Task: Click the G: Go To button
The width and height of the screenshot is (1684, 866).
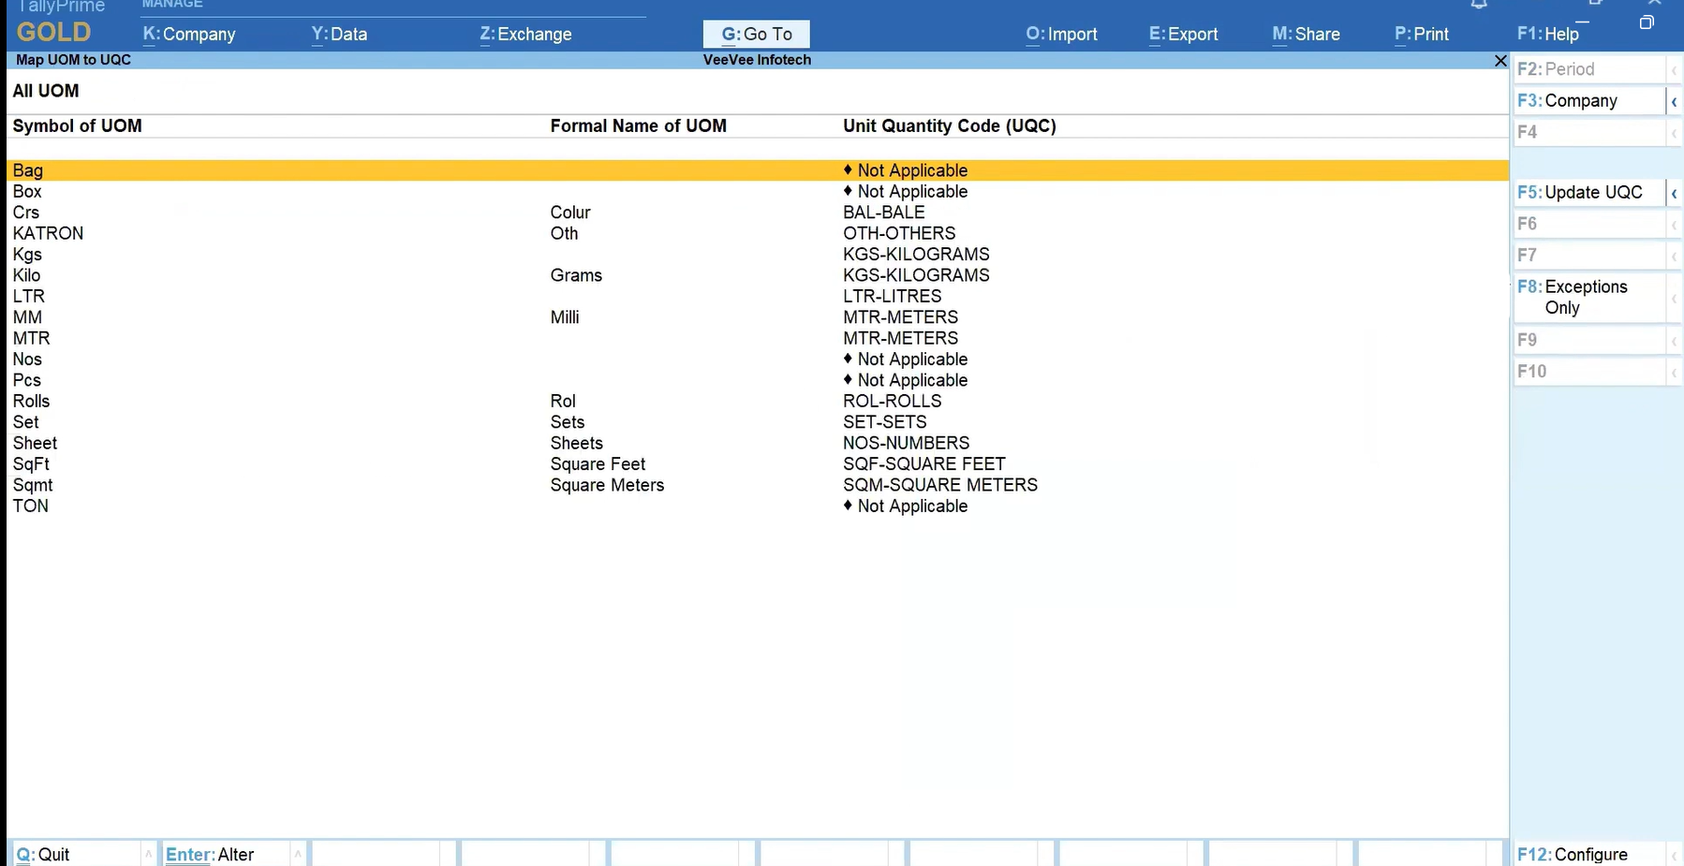Action: point(757,35)
